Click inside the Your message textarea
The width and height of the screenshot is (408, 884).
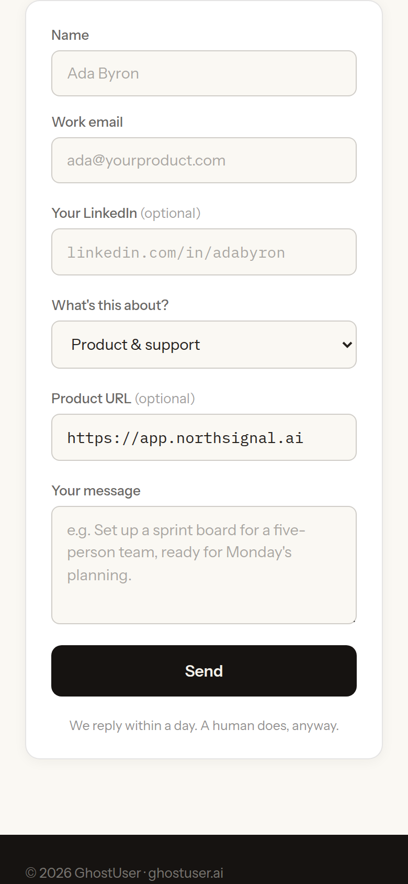pos(204,565)
